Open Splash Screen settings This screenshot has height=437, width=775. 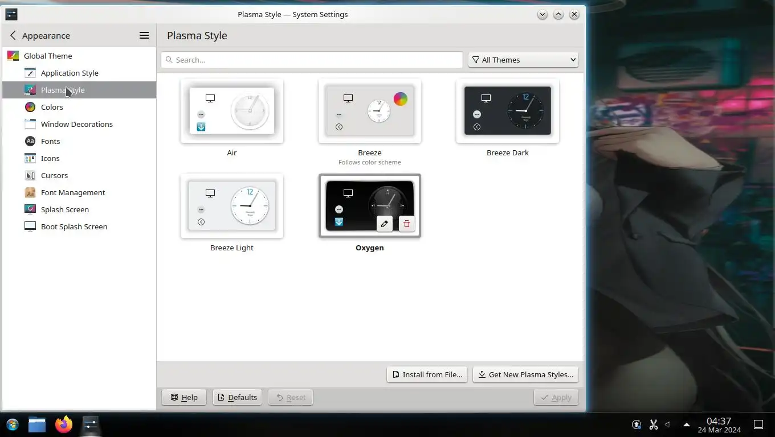click(79, 209)
